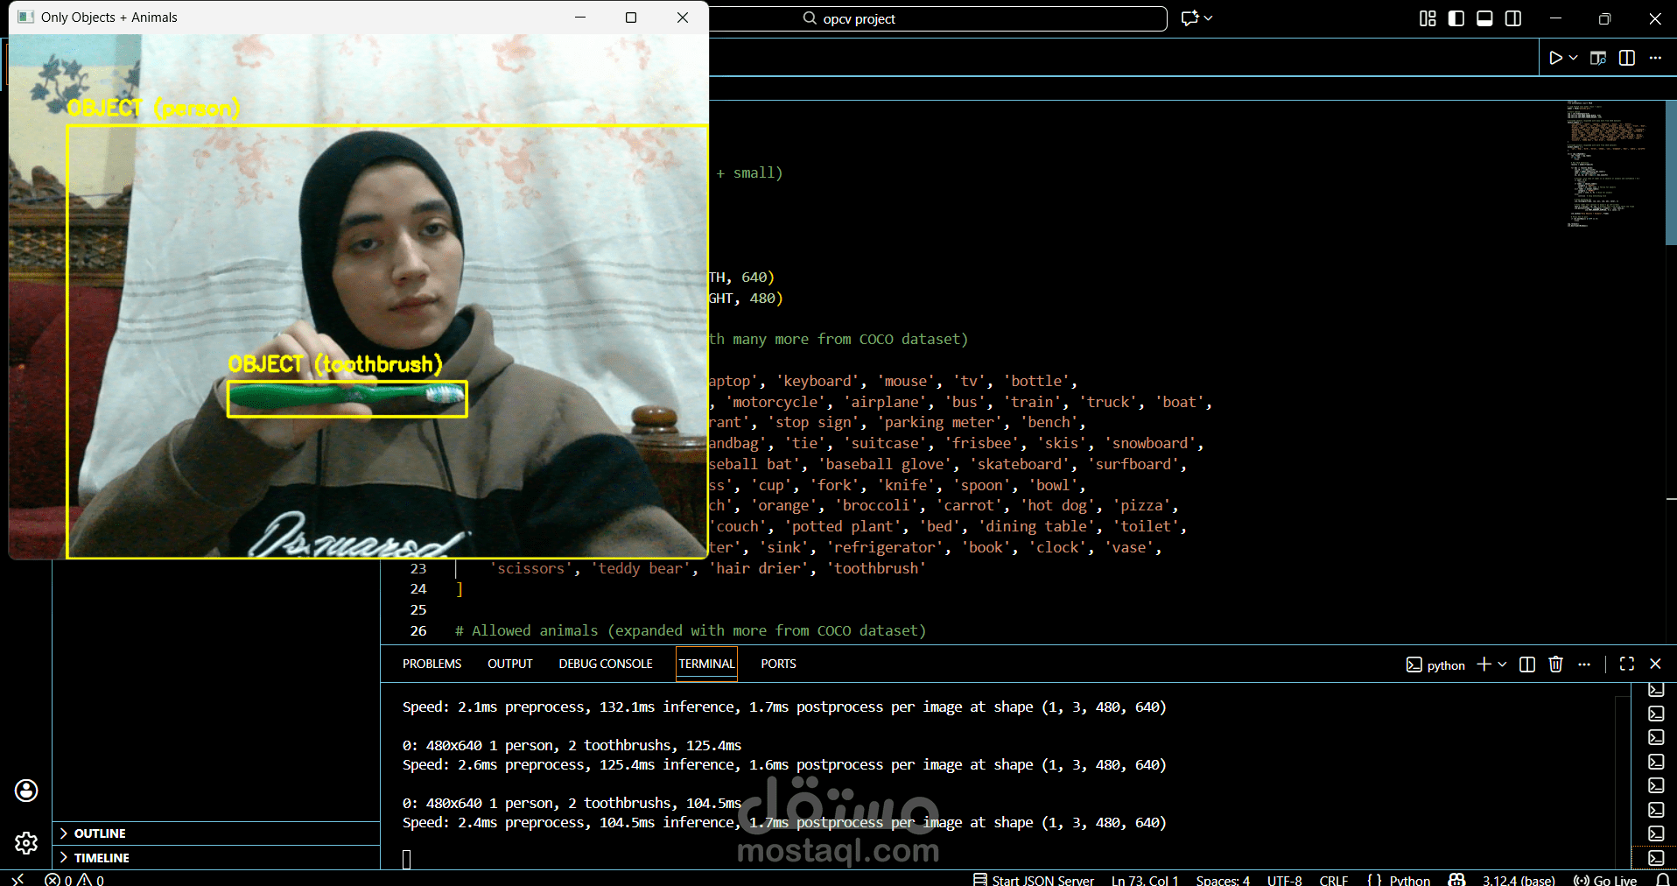1677x886 pixels.
Task: Select the Python language mode in the status bar
Action: click(x=1409, y=880)
